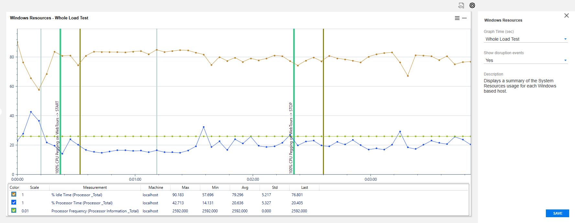The width and height of the screenshot is (575, 223).
Task: Toggle the % Idle Time checkbox
Action: click(x=14, y=194)
